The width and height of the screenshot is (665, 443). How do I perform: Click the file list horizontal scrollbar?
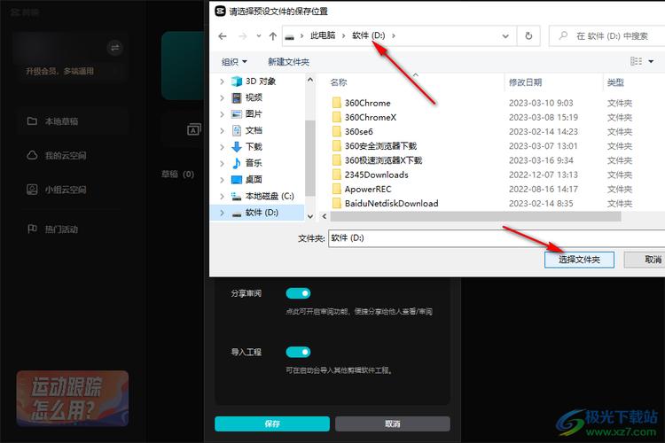click(x=476, y=216)
